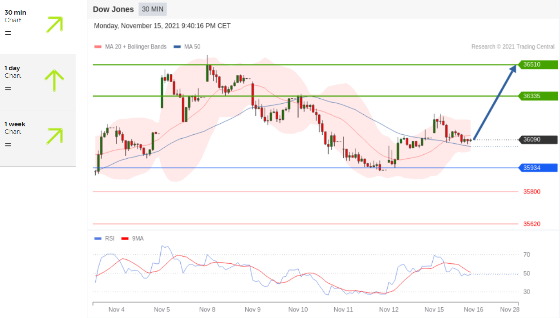Click the RSI 70 level label
This screenshot has width=560, height=318.
click(x=527, y=254)
